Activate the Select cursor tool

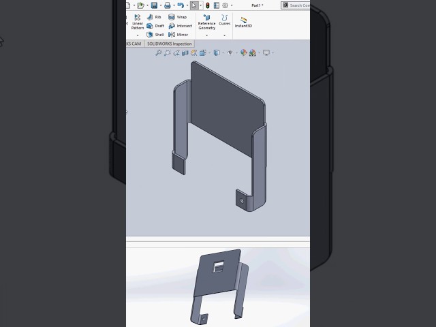point(194,5)
